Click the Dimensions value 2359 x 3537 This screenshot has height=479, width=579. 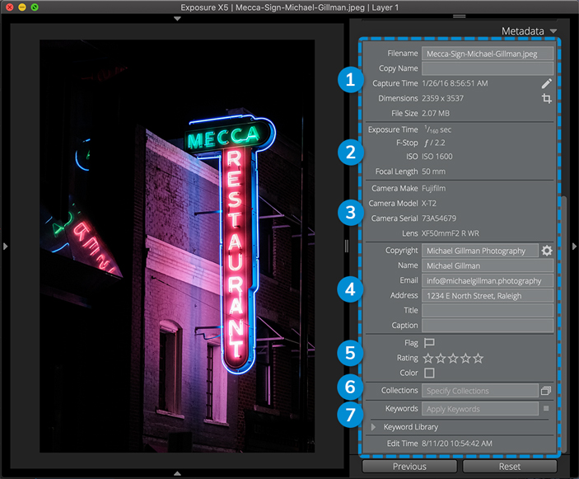[442, 98]
